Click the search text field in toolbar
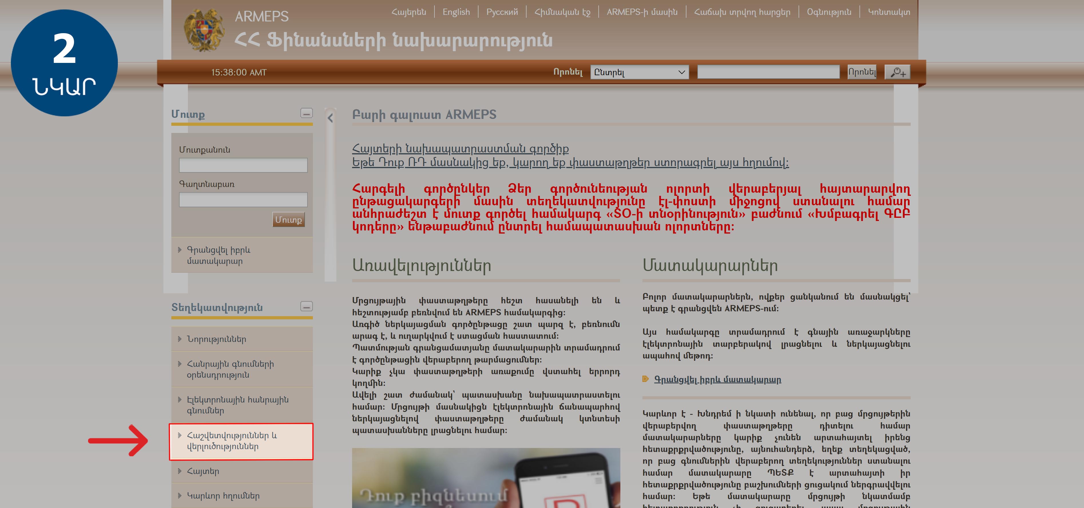The image size is (1084, 508). (x=769, y=72)
